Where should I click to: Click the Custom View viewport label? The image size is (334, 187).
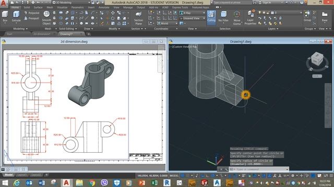tap(181, 47)
